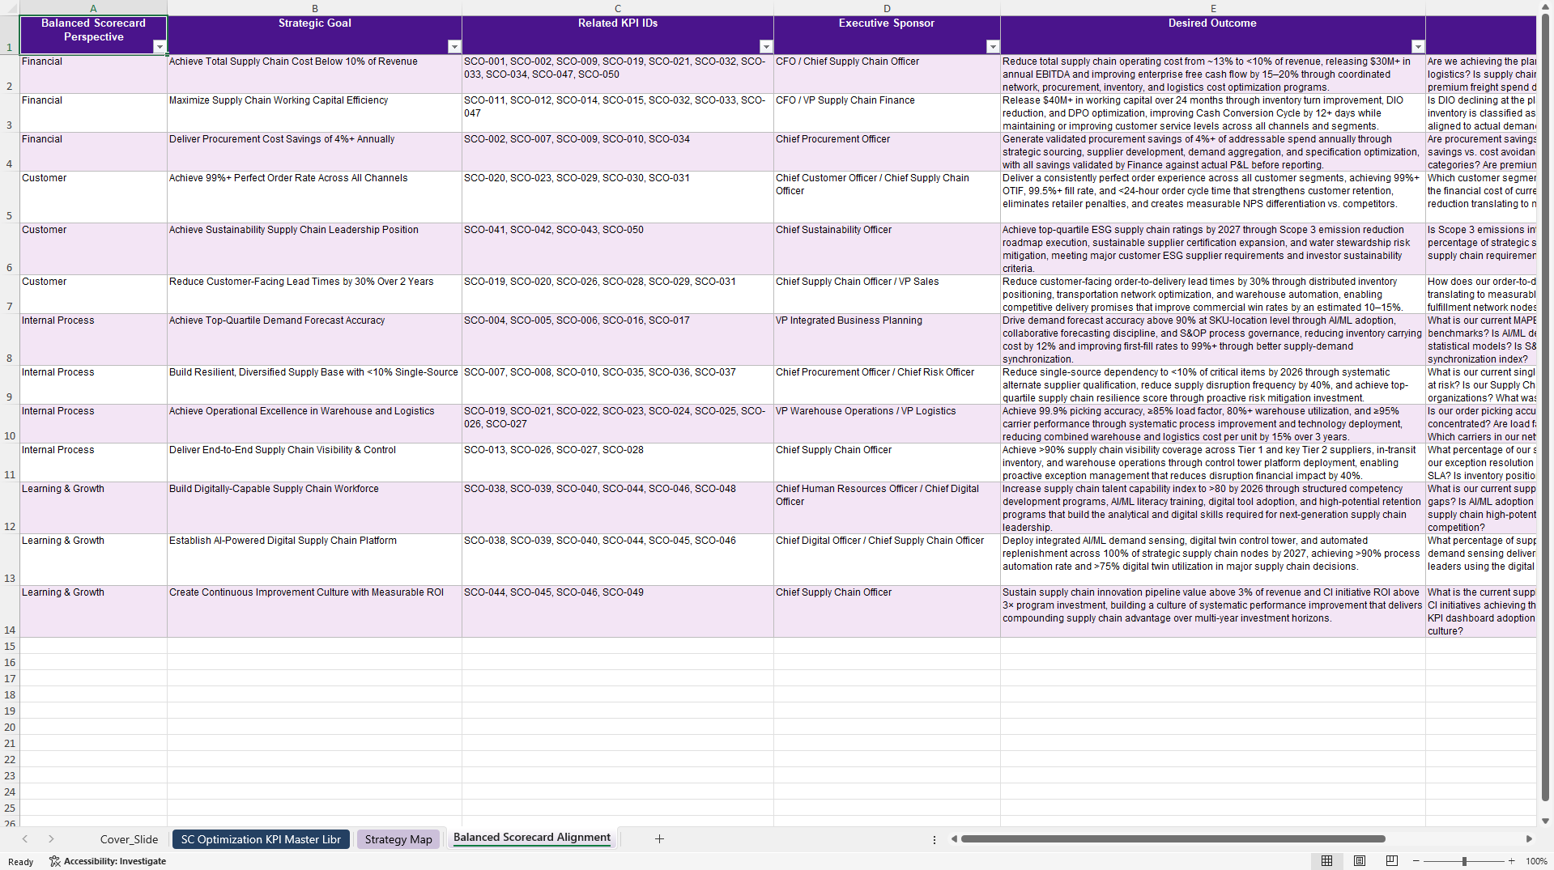Switch to SC Optimization KPI Master Libr tab
This screenshot has height=870, width=1554.
click(261, 839)
